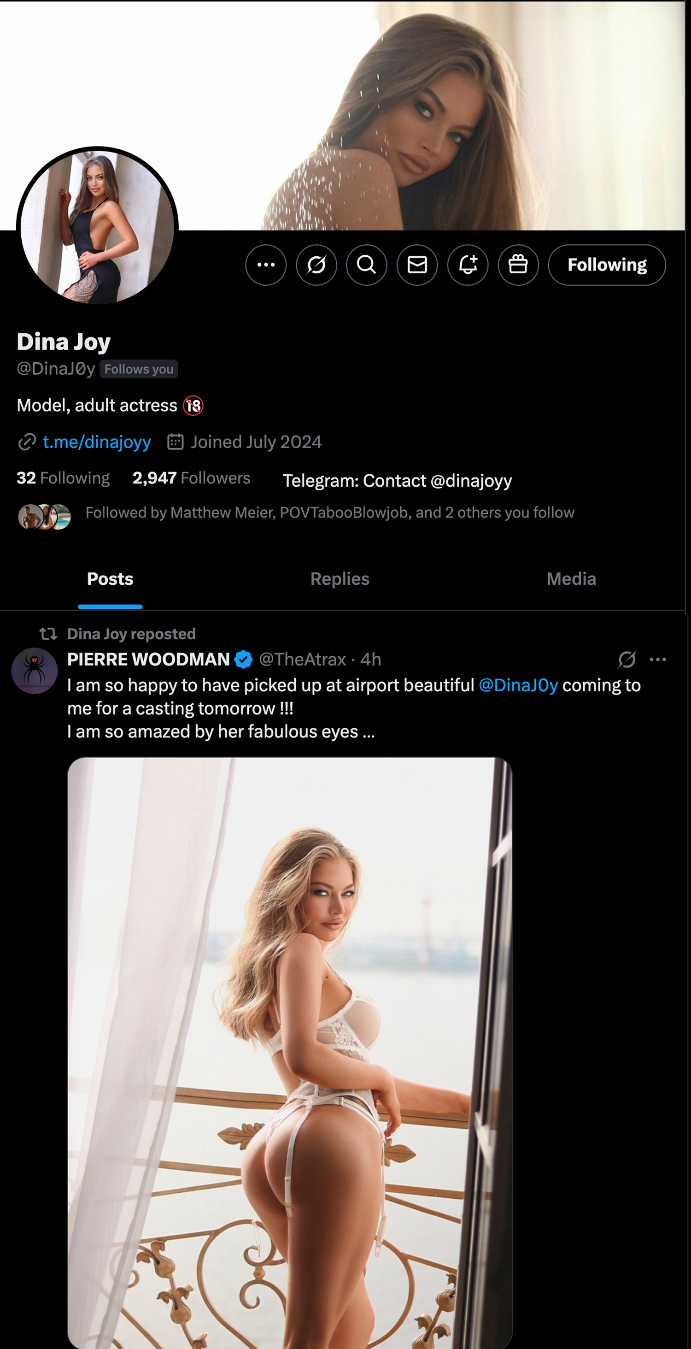Open Pierre Woodman's avatar
The image size is (691, 1349).
pyautogui.click(x=35, y=671)
